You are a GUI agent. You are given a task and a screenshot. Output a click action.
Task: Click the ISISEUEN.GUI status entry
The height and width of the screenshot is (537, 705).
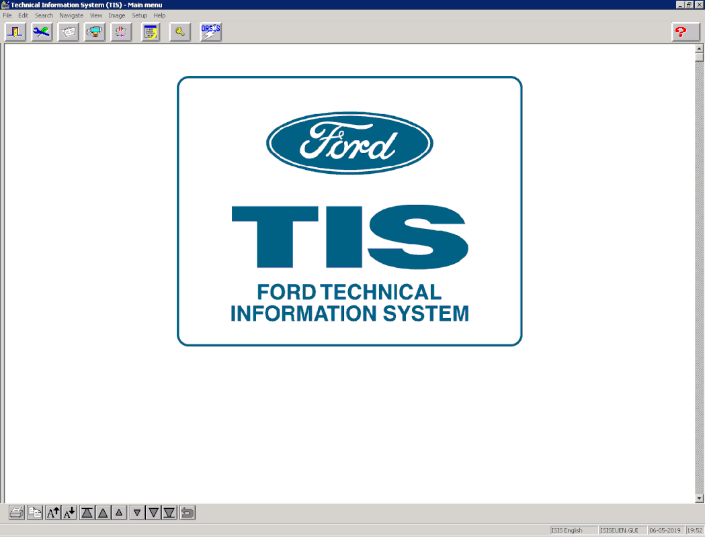623,530
